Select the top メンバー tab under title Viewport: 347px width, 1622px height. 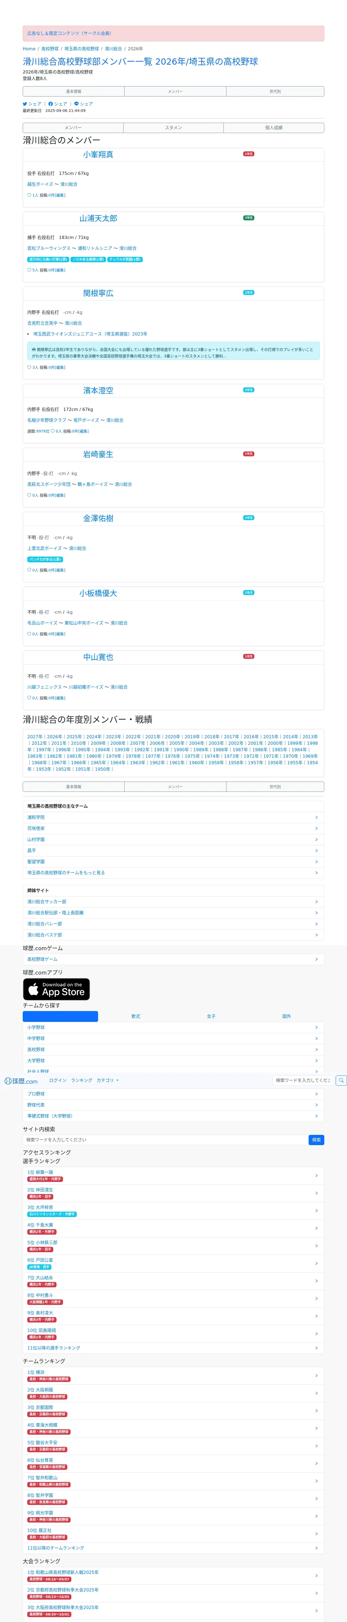coord(175,91)
